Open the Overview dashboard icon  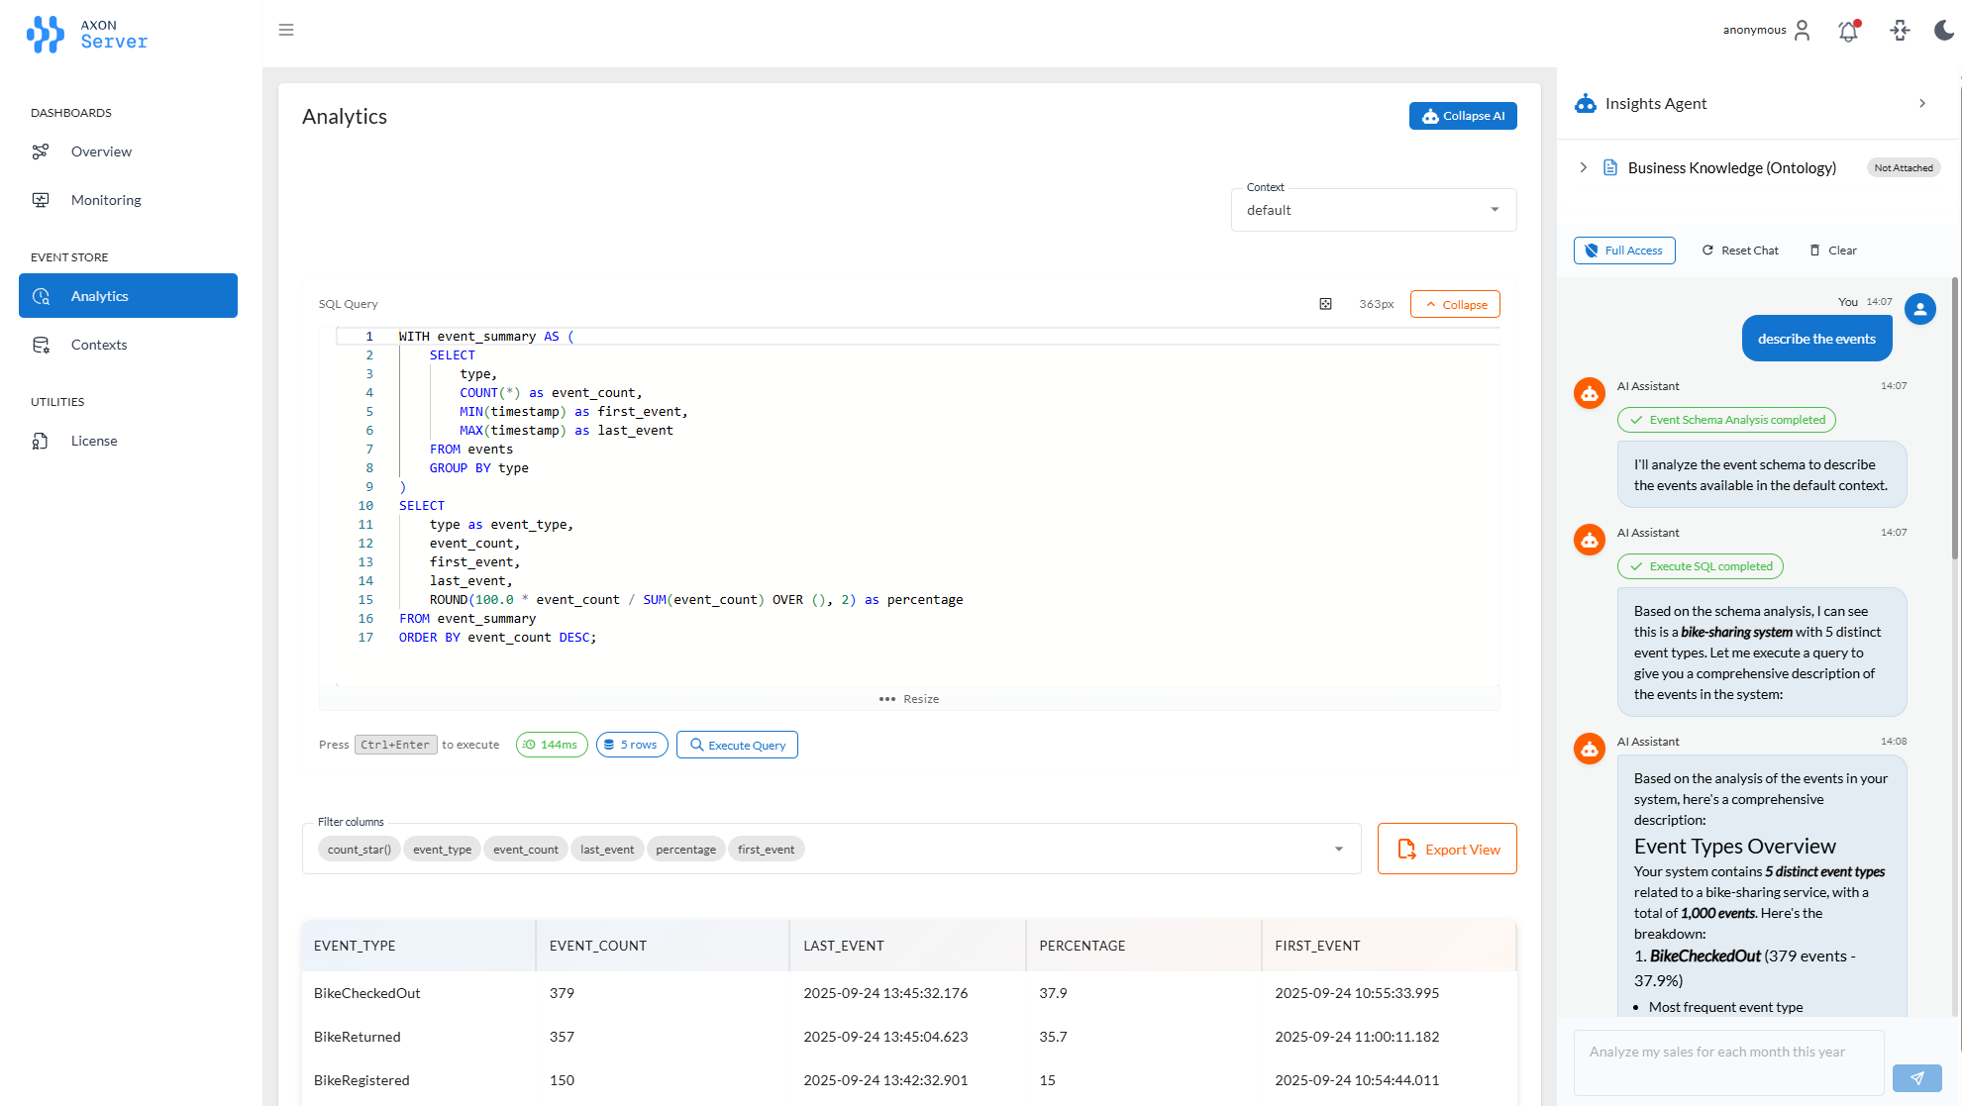tap(40, 151)
